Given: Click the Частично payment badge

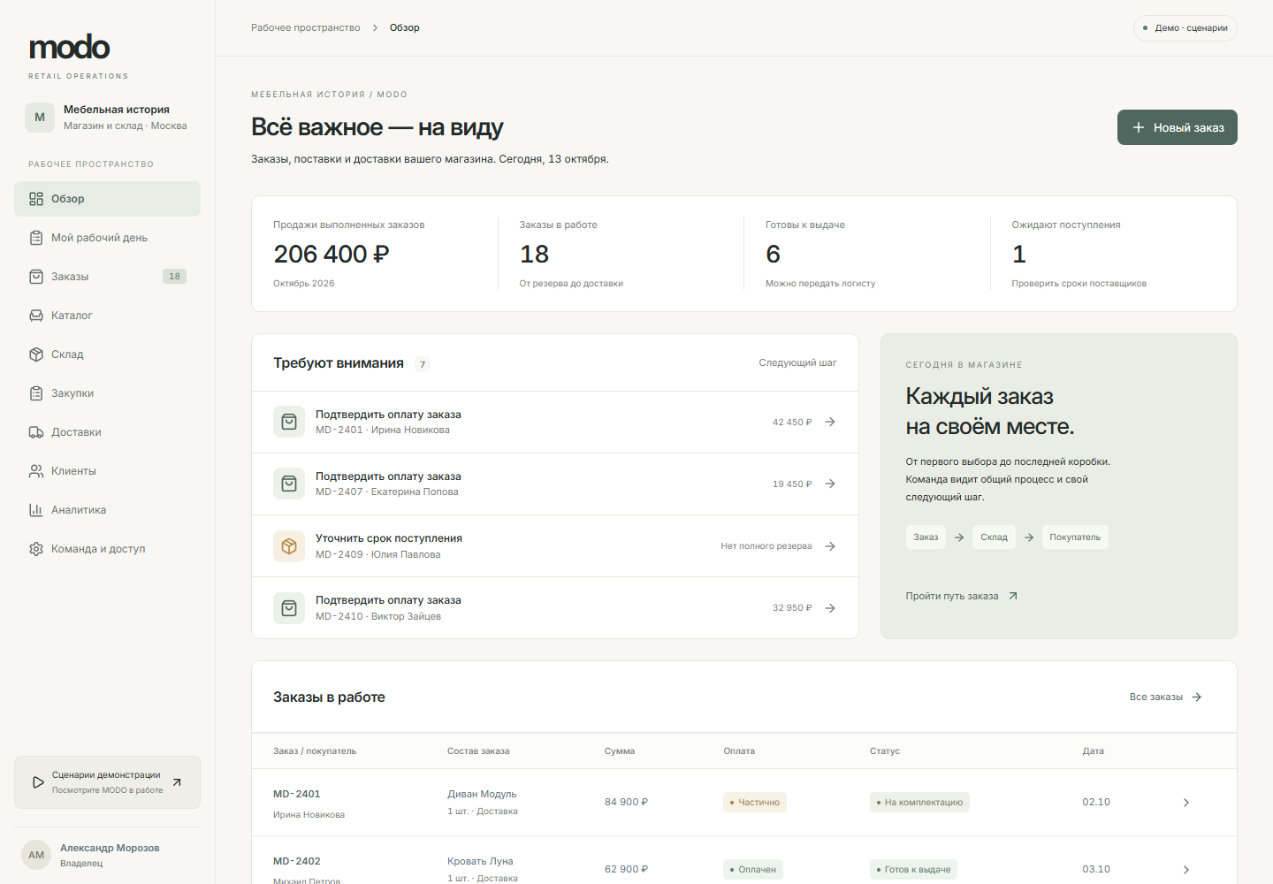Looking at the screenshot, I should coord(755,803).
